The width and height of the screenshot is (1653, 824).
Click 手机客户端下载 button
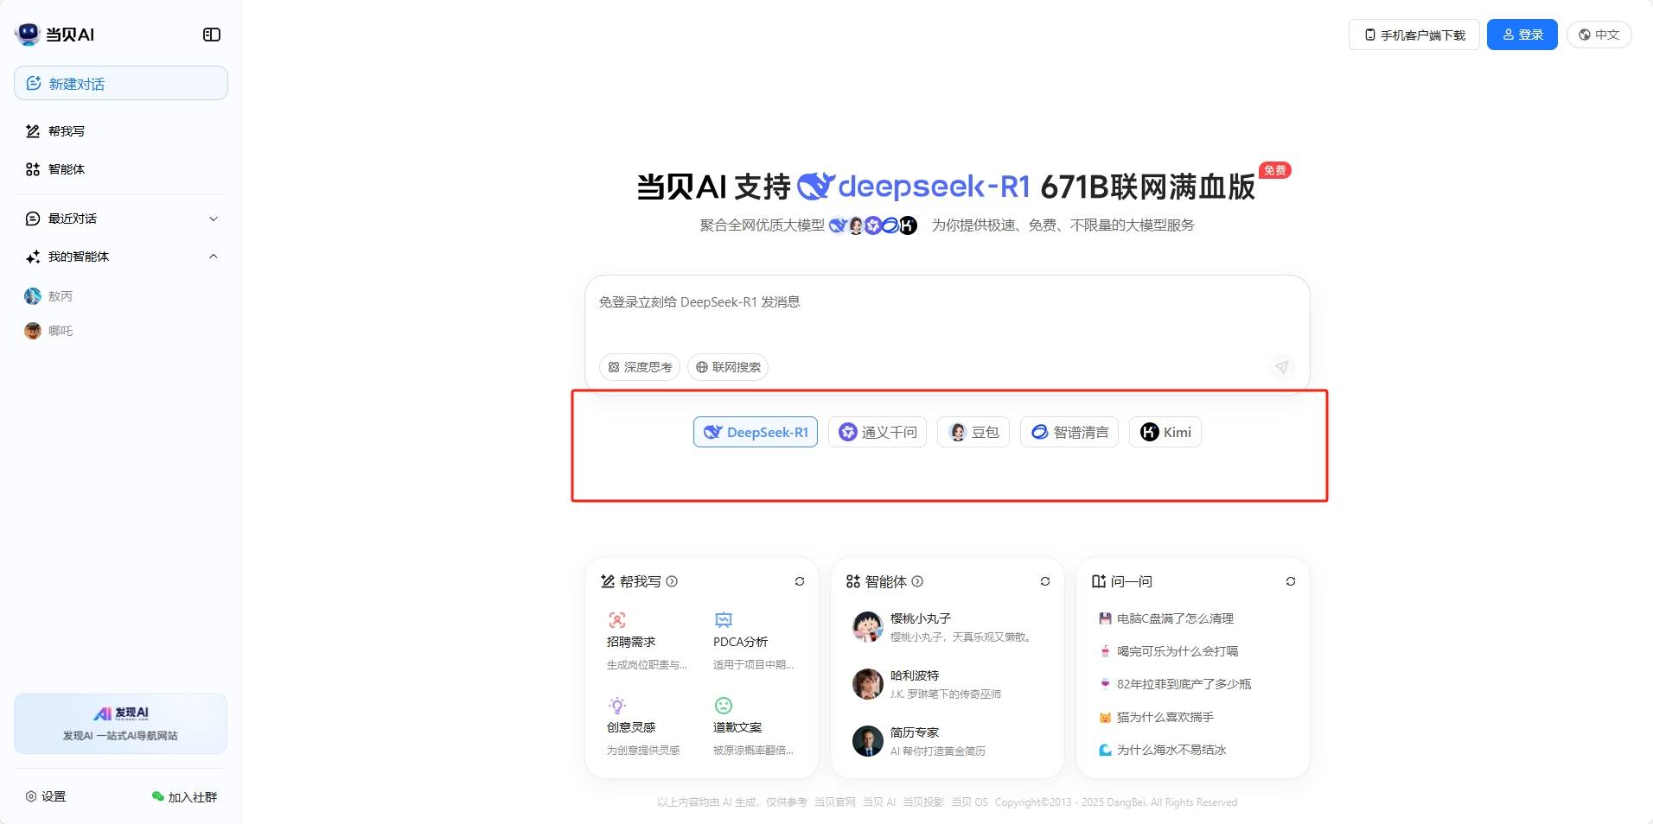tap(1414, 35)
